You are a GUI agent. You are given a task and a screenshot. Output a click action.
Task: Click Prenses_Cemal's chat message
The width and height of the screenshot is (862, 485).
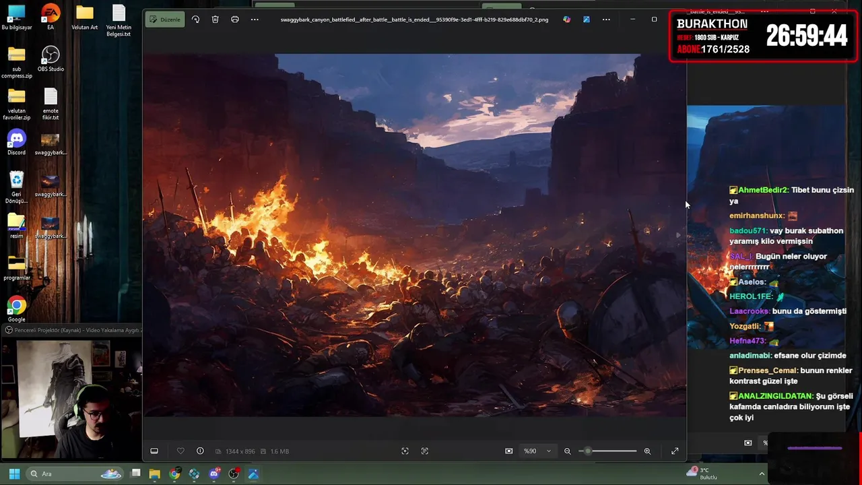(x=791, y=376)
